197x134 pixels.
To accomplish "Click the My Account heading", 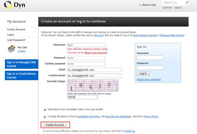I will [16, 21].
